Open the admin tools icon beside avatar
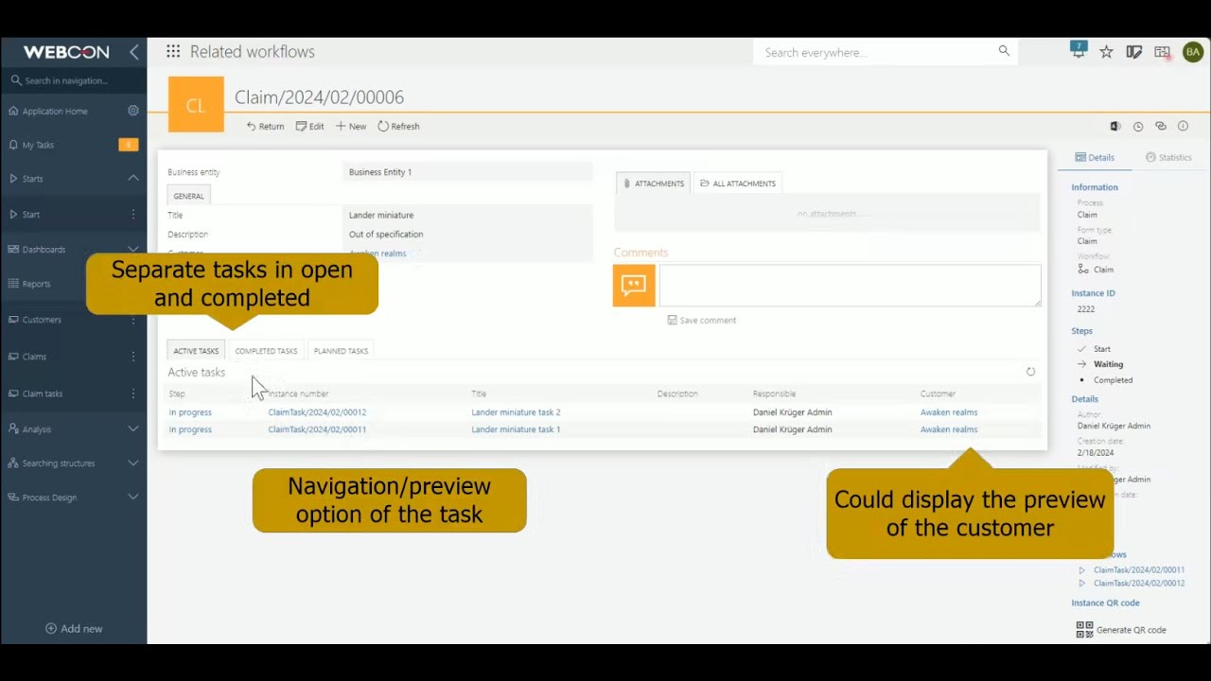Screen dimensions: 1211x681 pos(1163,52)
